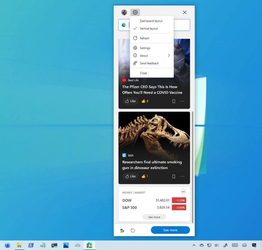Click See more in Money Market card
This screenshot has height=250, width=262.
[154, 217]
